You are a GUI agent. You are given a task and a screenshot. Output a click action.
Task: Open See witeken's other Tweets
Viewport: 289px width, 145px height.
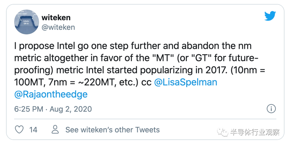[x=112, y=130]
